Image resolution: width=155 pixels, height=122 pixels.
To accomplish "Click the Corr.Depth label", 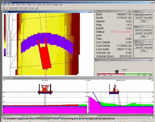I will [x=103, y=42].
